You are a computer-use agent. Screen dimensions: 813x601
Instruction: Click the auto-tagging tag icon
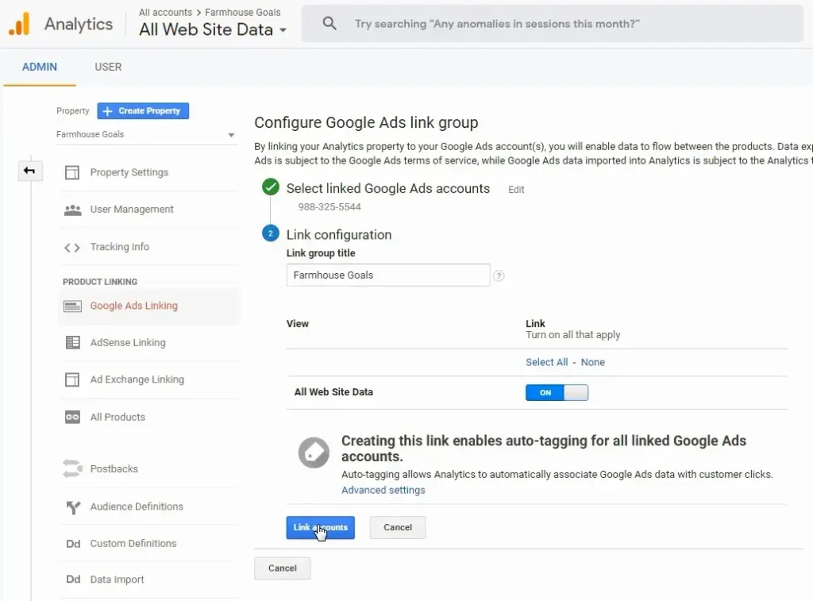tap(314, 453)
